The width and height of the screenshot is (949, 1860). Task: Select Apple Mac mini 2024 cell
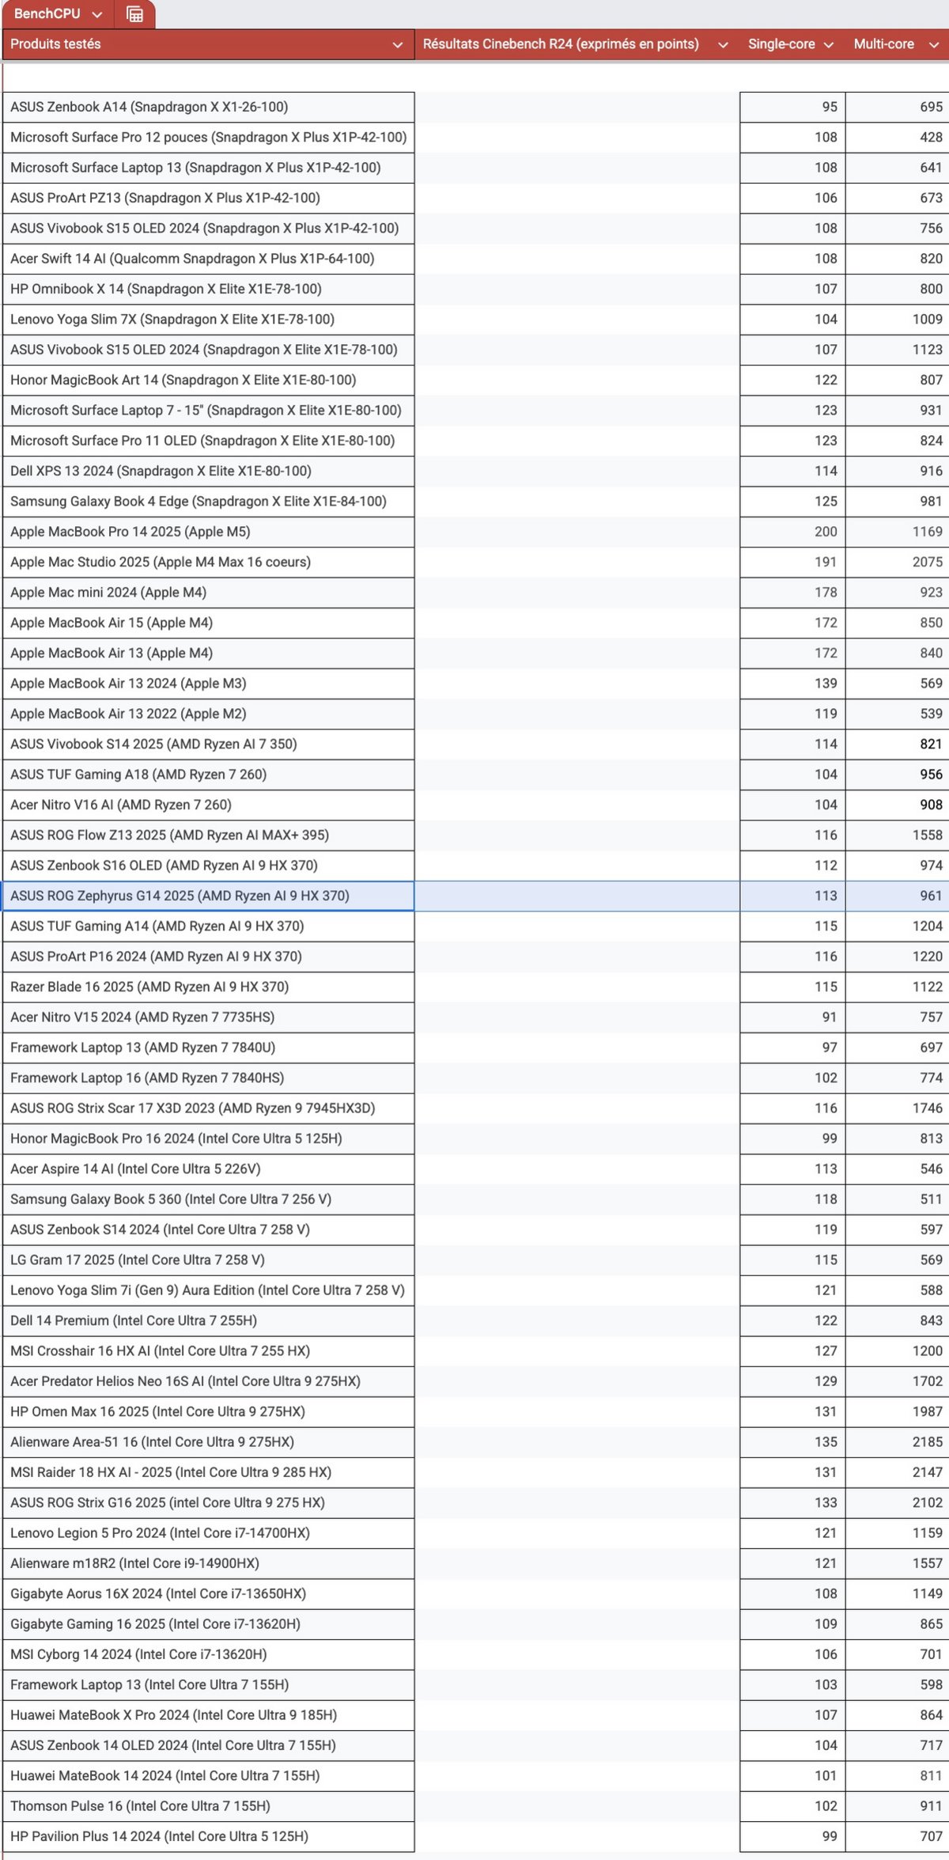[208, 593]
